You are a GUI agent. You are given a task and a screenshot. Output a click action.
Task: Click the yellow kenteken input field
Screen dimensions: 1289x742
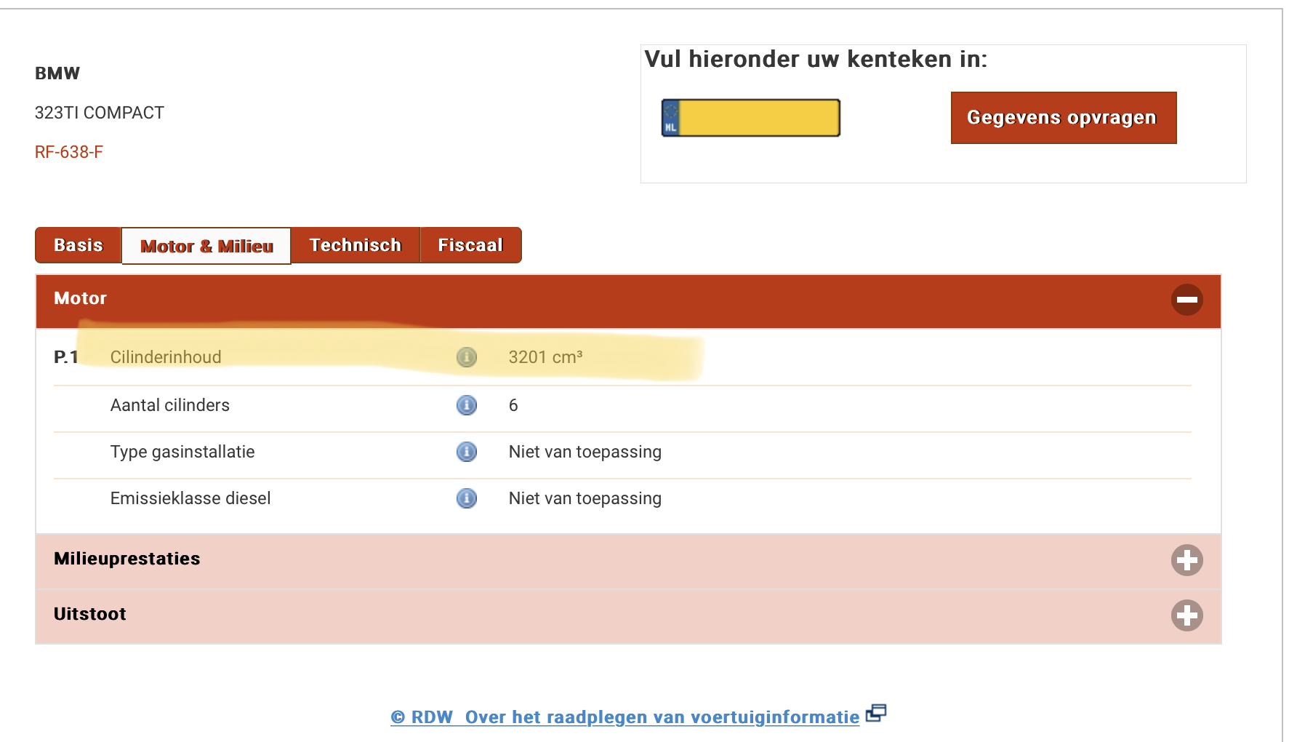pos(759,118)
